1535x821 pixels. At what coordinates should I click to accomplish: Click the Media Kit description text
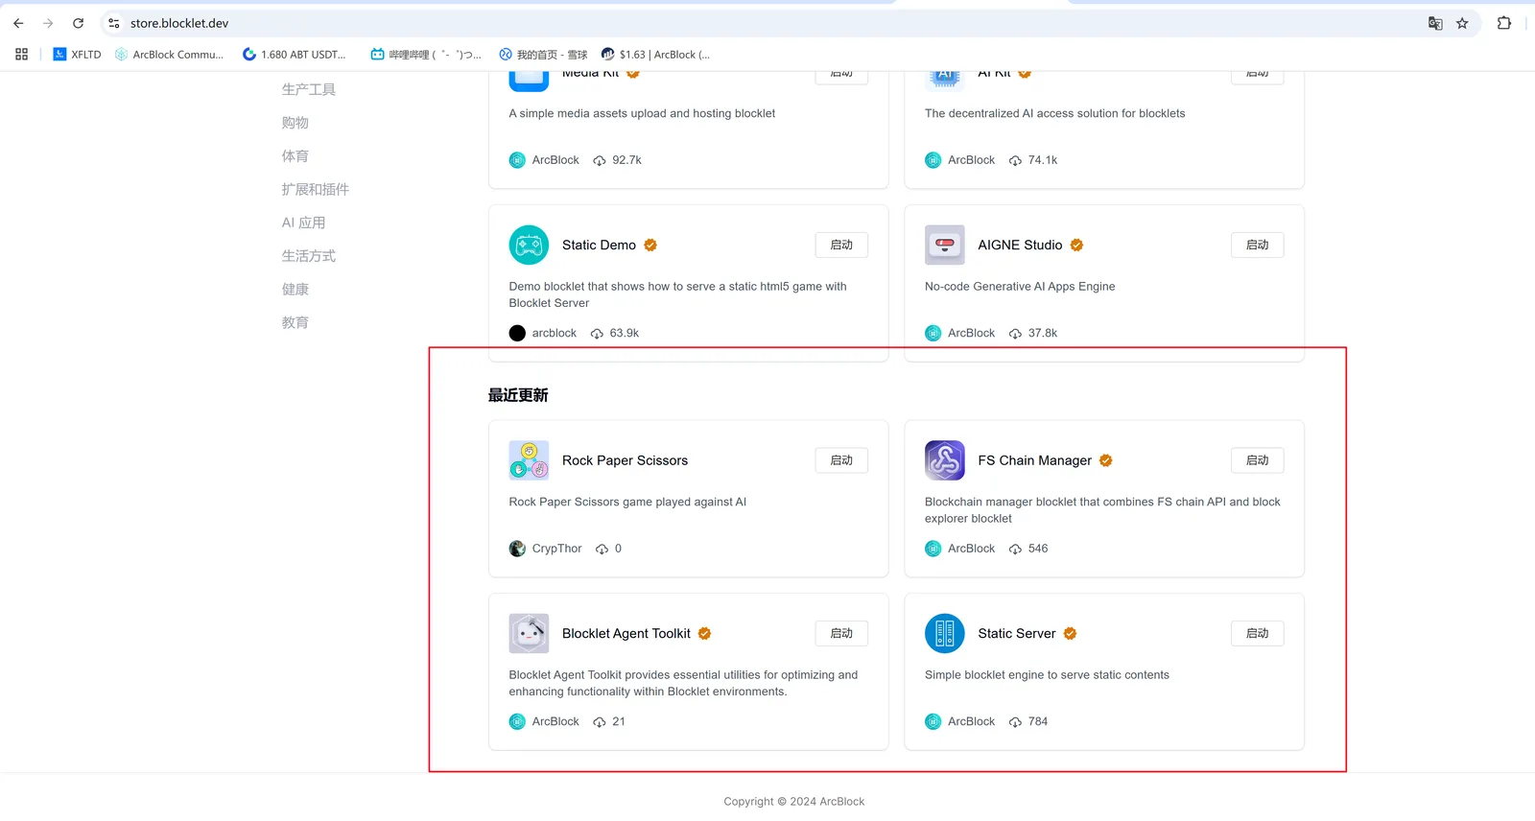(x=642, y=113)
